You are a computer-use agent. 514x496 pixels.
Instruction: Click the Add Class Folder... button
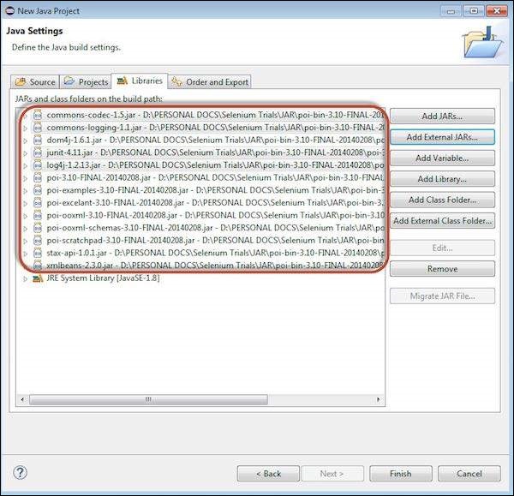coord(442,200)
